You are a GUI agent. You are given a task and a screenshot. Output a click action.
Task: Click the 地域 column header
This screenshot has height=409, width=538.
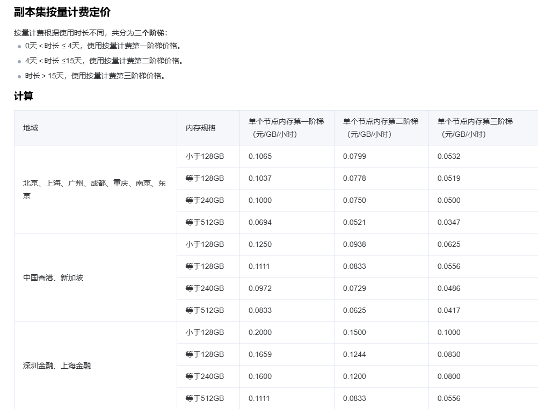[31, 128]
